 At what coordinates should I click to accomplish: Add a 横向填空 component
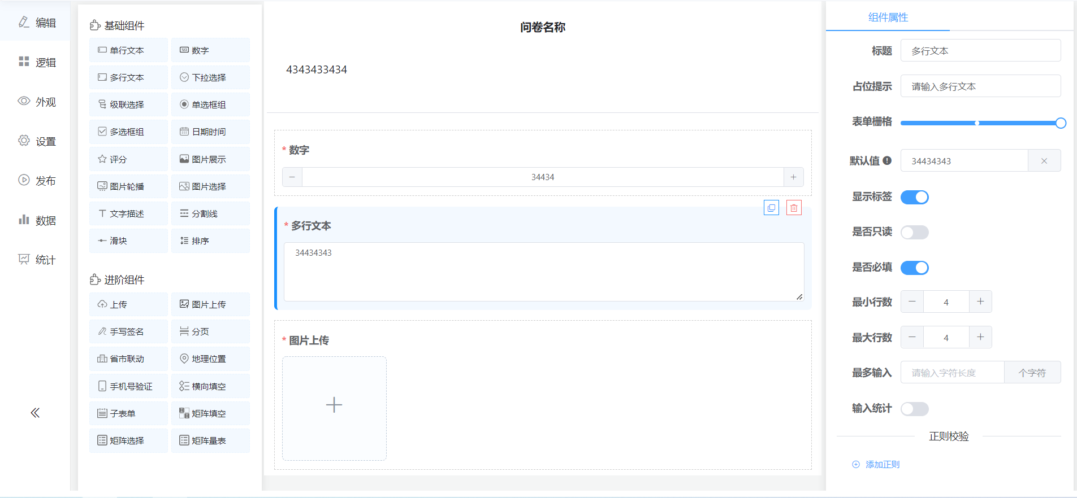click(x=210, y=386)
